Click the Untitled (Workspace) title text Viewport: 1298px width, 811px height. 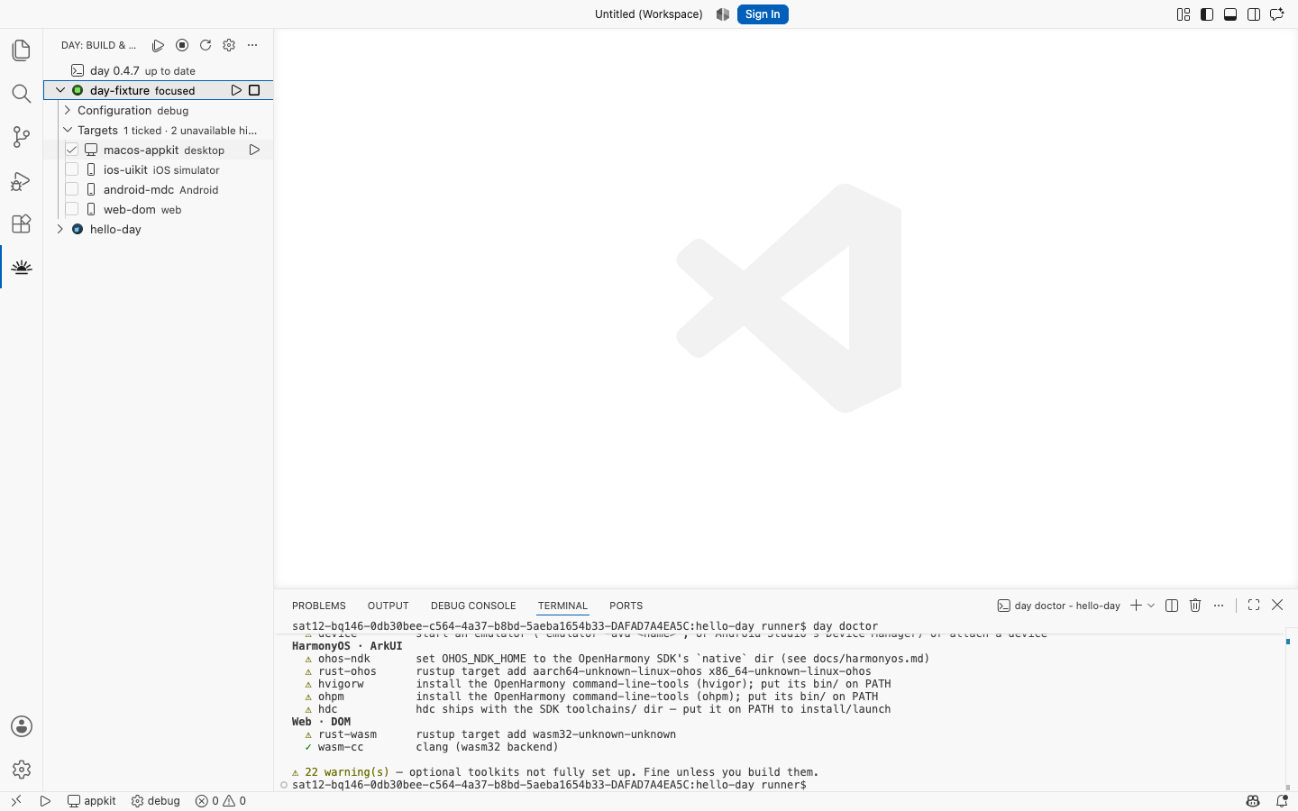coord(648,14)
